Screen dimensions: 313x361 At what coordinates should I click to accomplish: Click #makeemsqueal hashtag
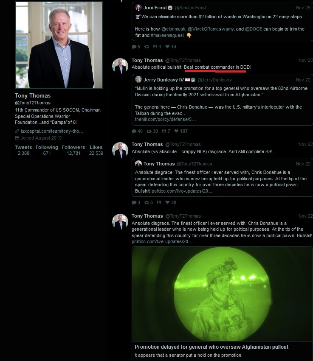(167, 36)
